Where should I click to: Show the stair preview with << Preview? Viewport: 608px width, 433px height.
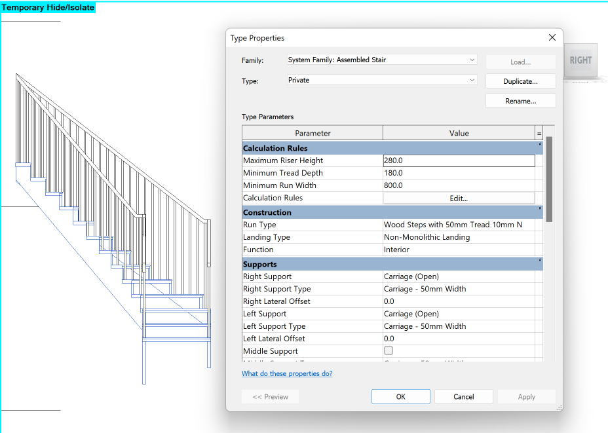270,396
